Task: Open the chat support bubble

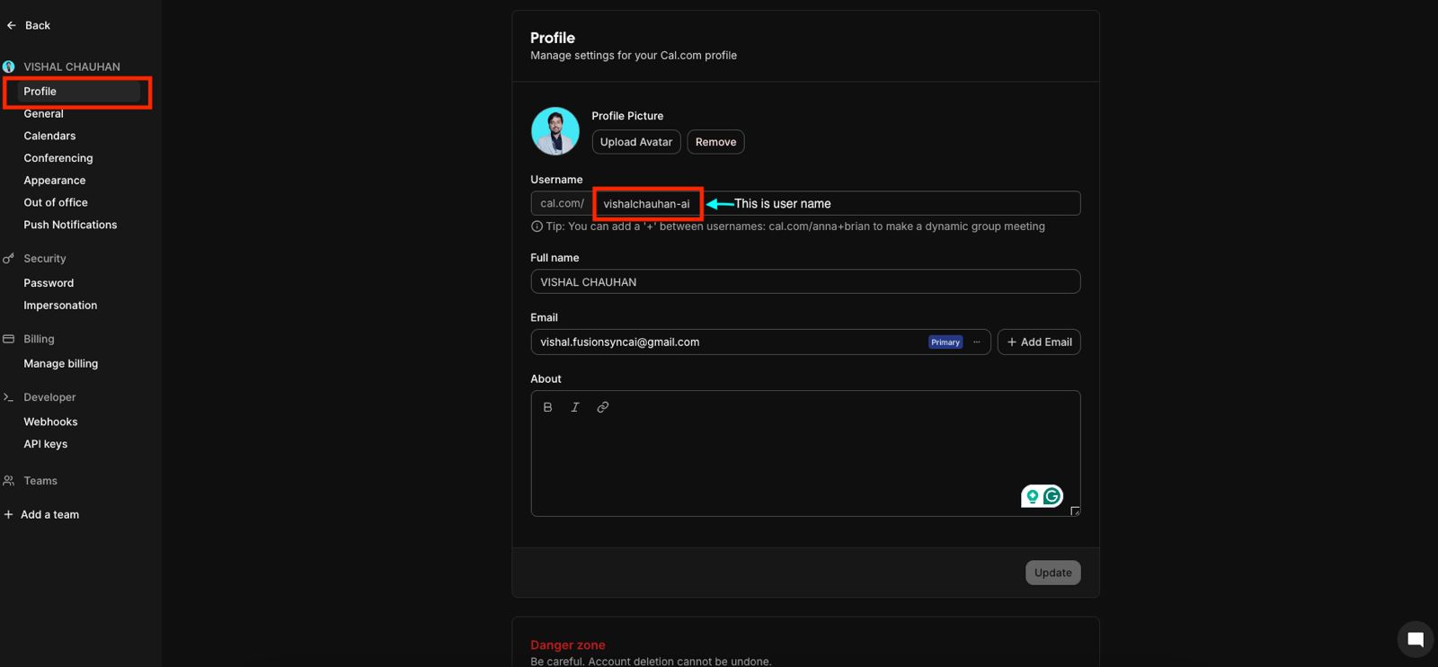Action: coord(1416,639)
